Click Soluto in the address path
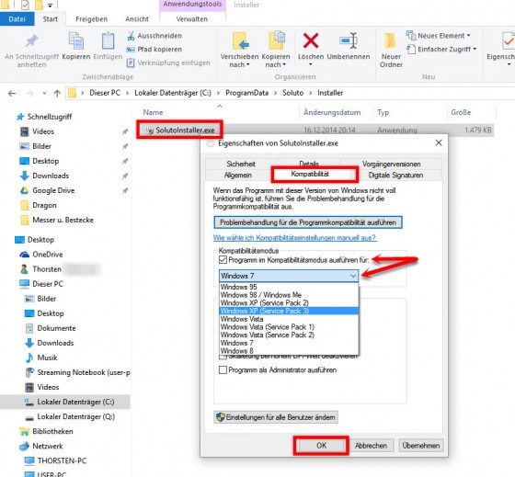 [x=292, y=93]
